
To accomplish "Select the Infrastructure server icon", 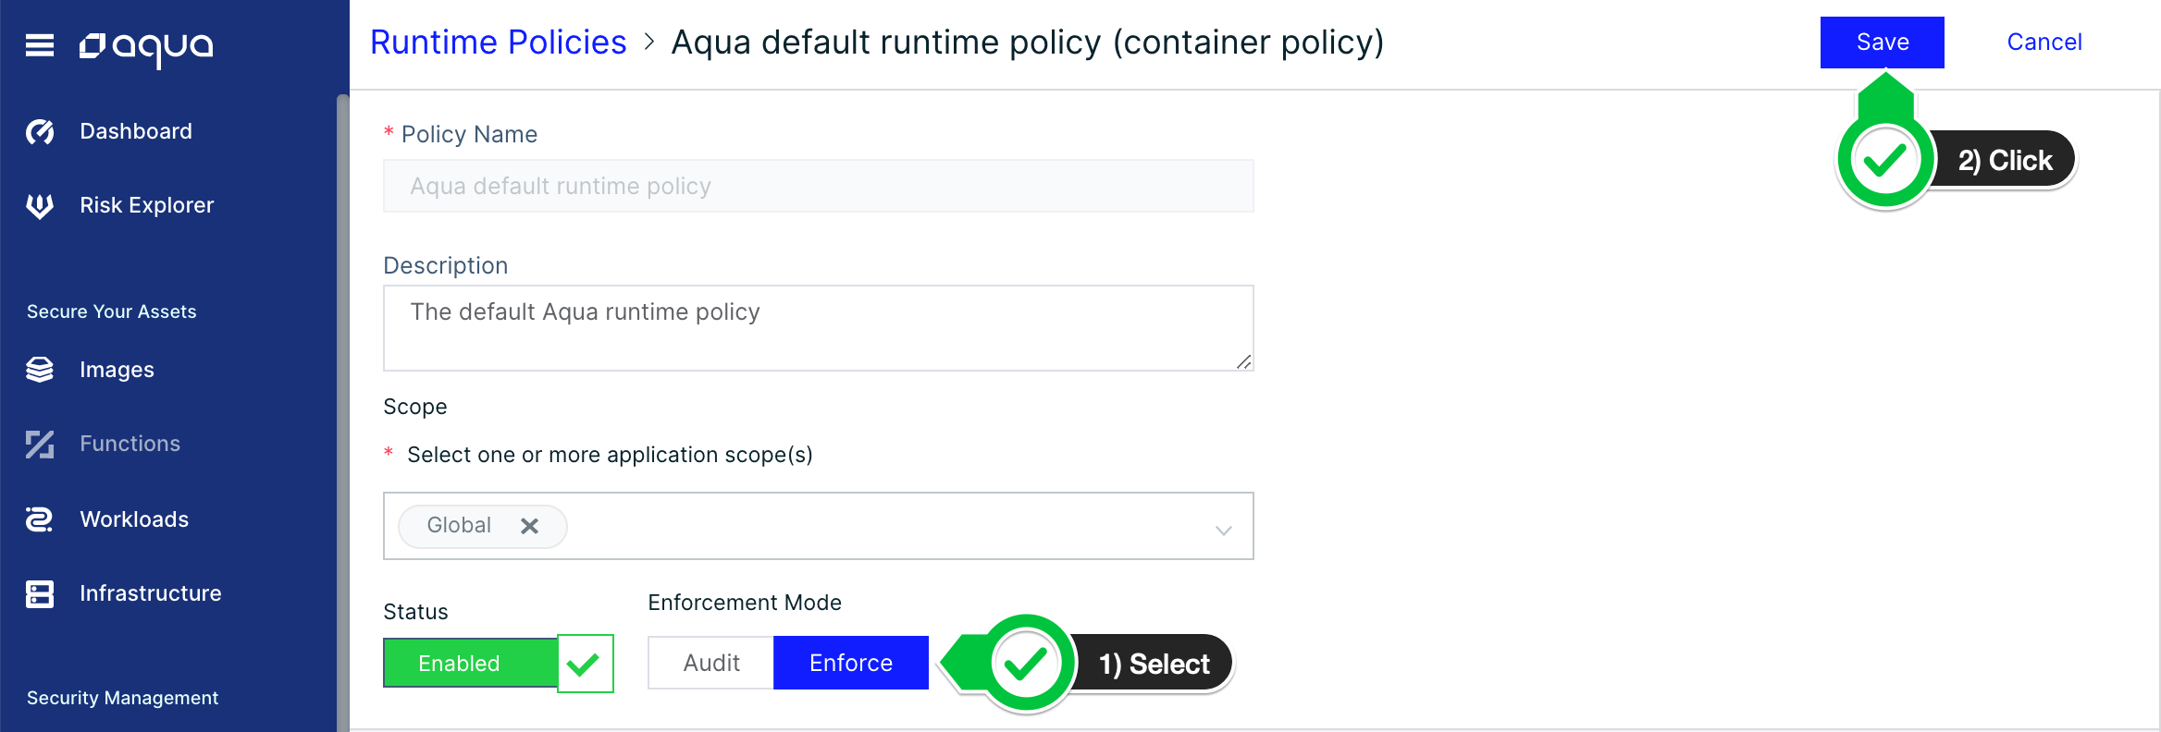I will [40, 593].
